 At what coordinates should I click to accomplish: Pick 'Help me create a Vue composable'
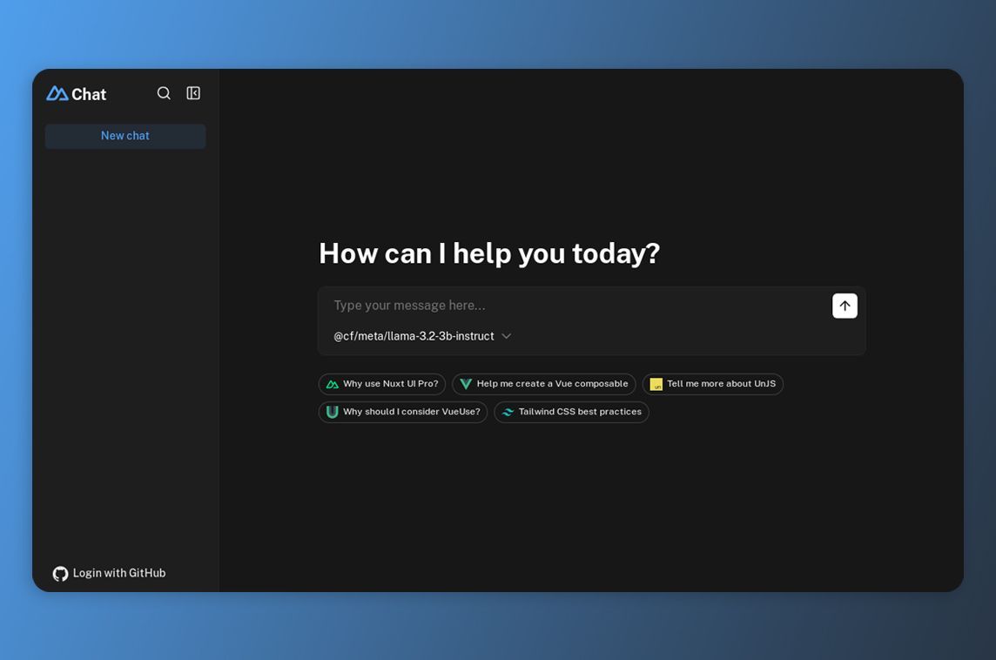544,384
